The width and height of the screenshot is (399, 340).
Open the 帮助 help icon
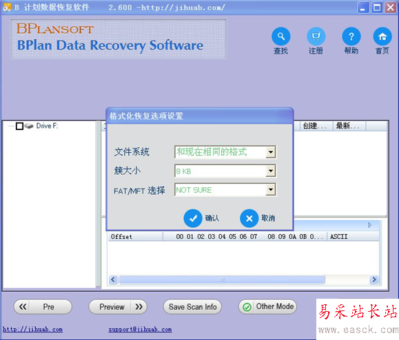[351, 36]
